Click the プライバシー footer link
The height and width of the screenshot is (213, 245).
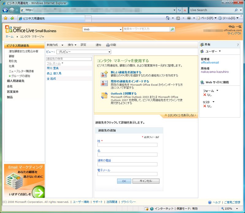point(128,202)
